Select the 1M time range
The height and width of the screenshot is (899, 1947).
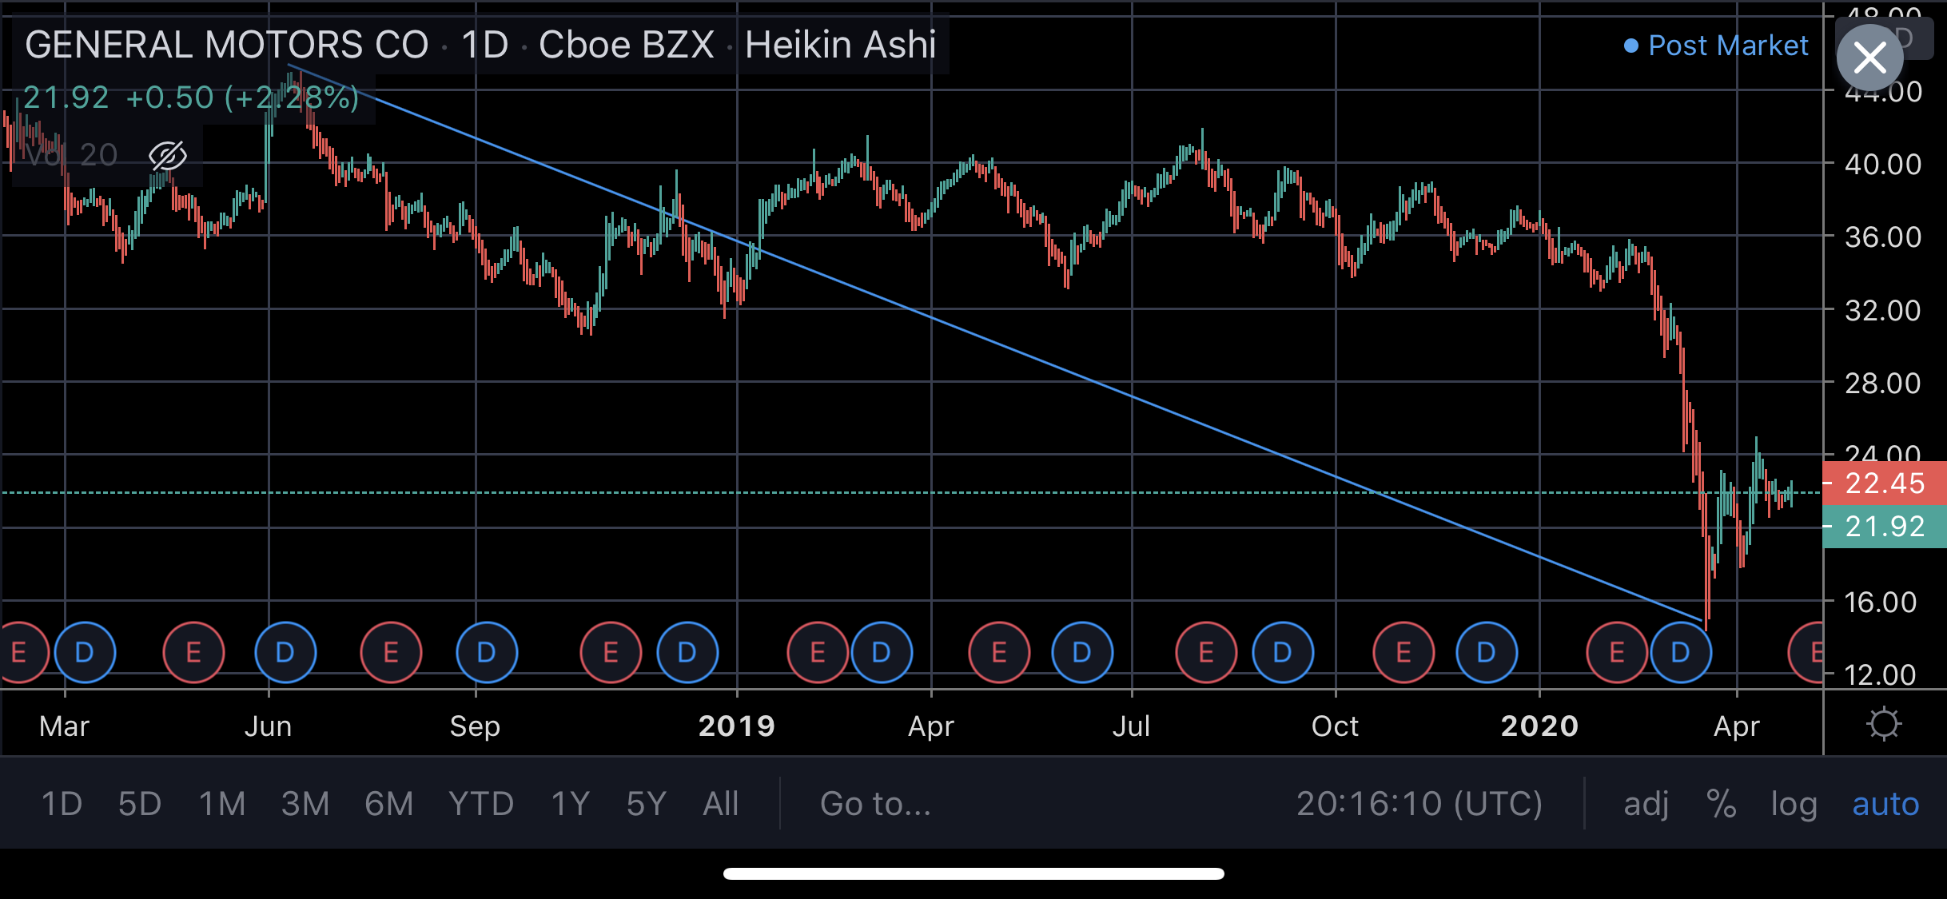[222, 804]
